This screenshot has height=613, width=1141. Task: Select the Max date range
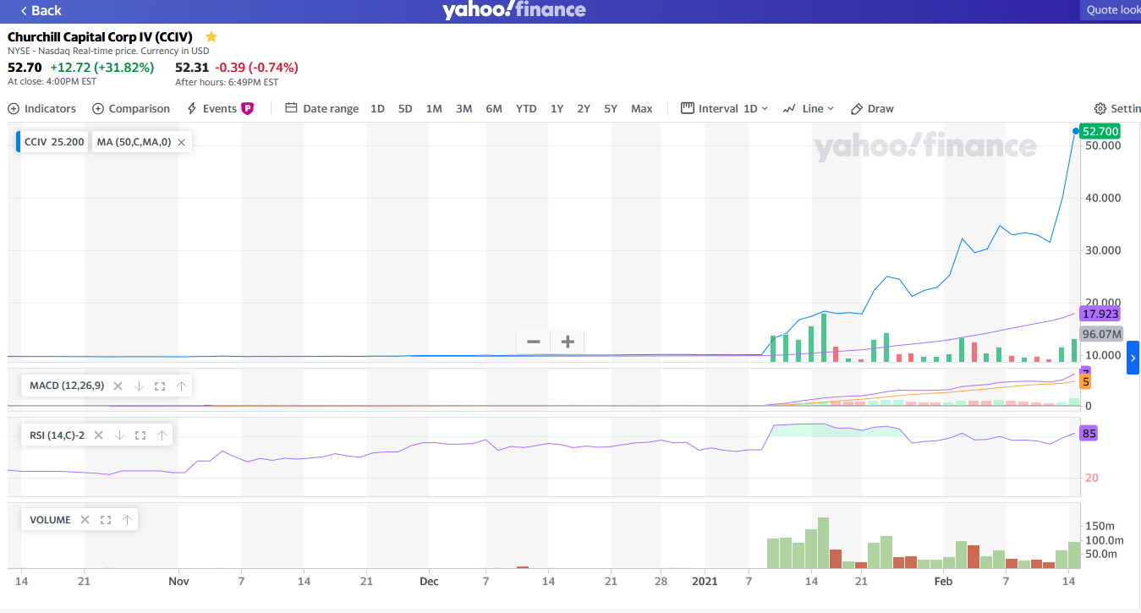pyautogui.click(x=642, y=108)
